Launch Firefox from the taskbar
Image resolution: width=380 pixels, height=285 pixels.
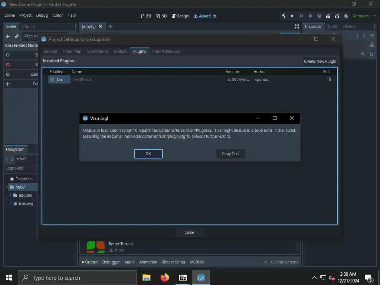tap(165, 278)
